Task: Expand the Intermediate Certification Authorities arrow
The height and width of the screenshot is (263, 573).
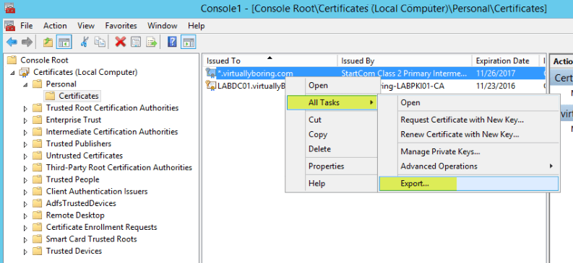Action: click(25, 133)
